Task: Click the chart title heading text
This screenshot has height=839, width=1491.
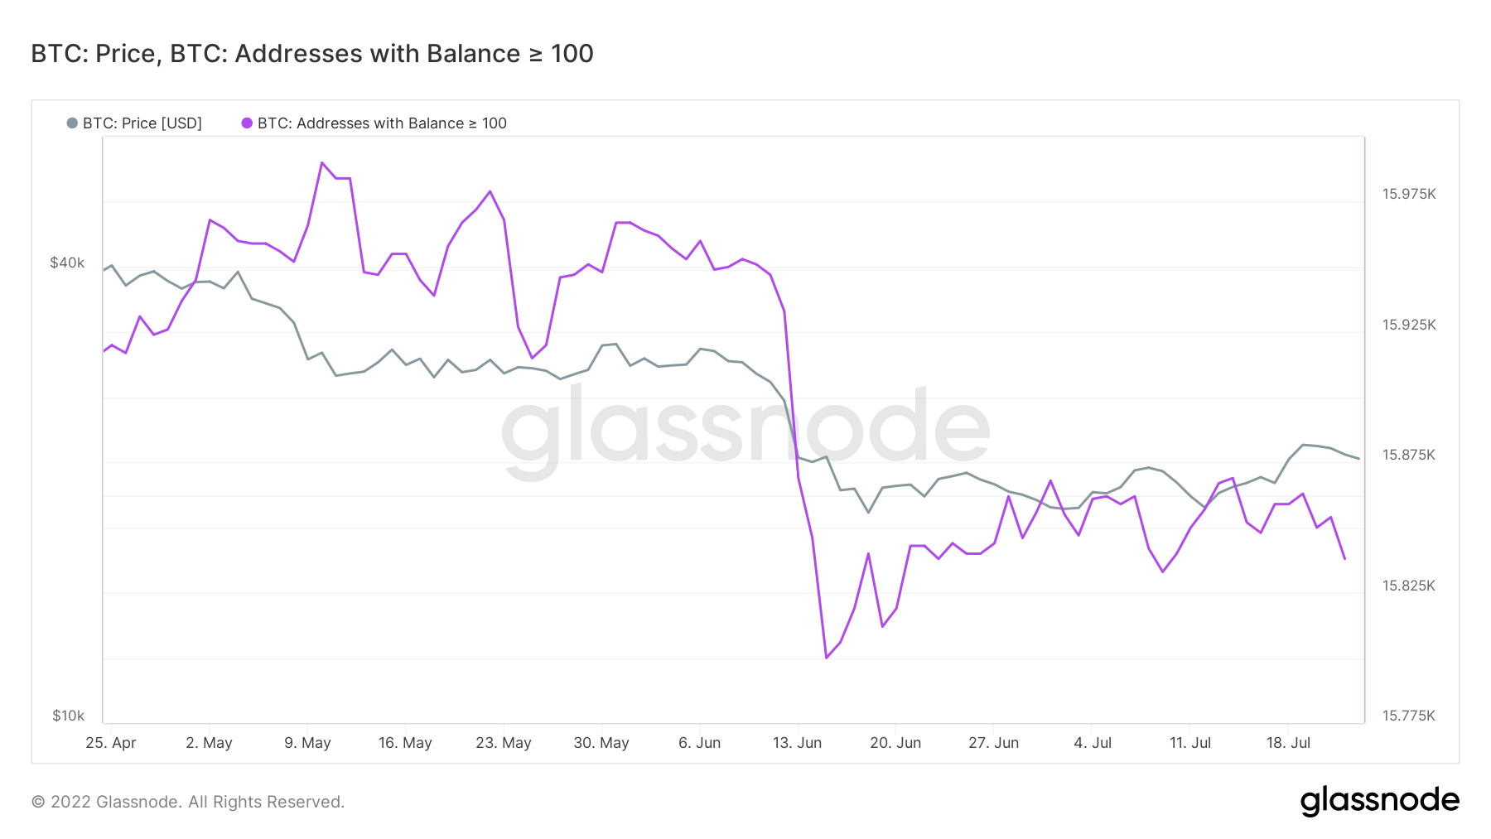Action: pyautogui.click(x=312, y=54)
